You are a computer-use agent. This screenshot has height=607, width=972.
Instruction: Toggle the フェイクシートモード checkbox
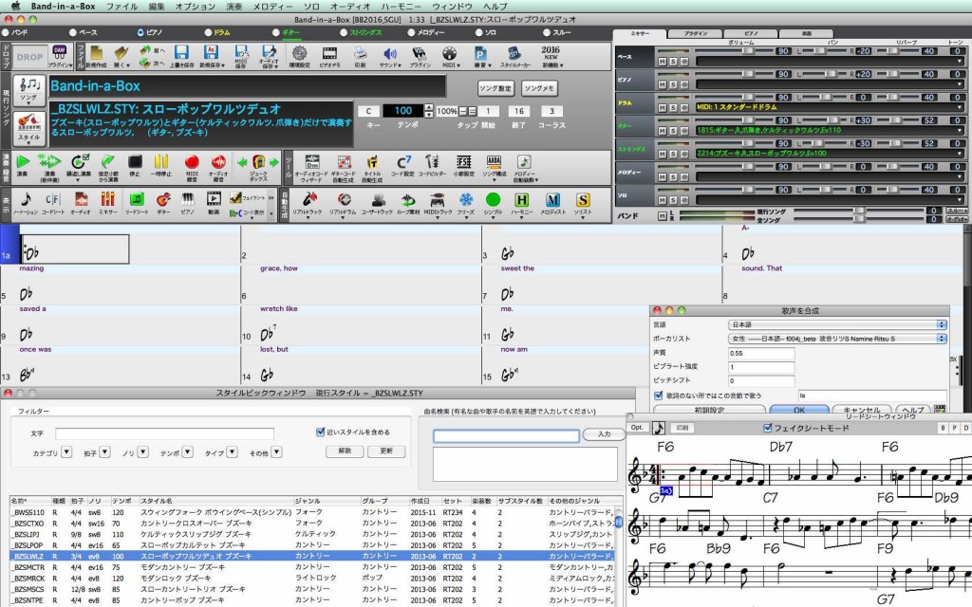coord(768,428)
